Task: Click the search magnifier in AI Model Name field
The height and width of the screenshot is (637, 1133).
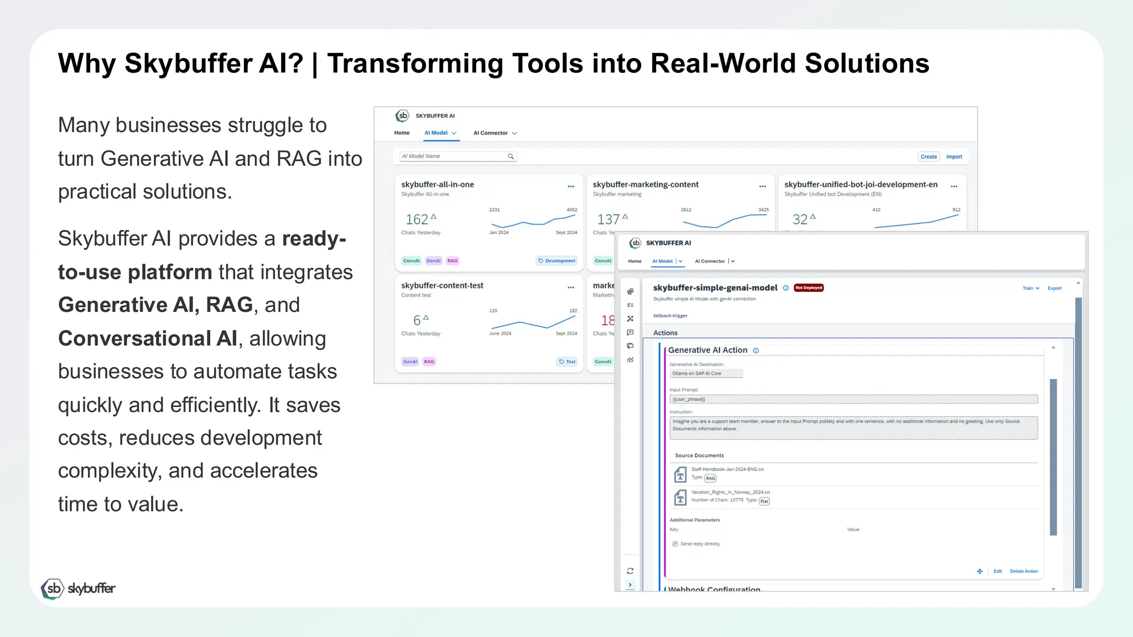Action: click(x=511, y=156)
